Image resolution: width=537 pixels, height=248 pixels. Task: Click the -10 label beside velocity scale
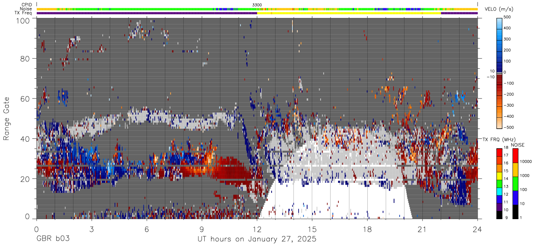[x=490, y=77]
